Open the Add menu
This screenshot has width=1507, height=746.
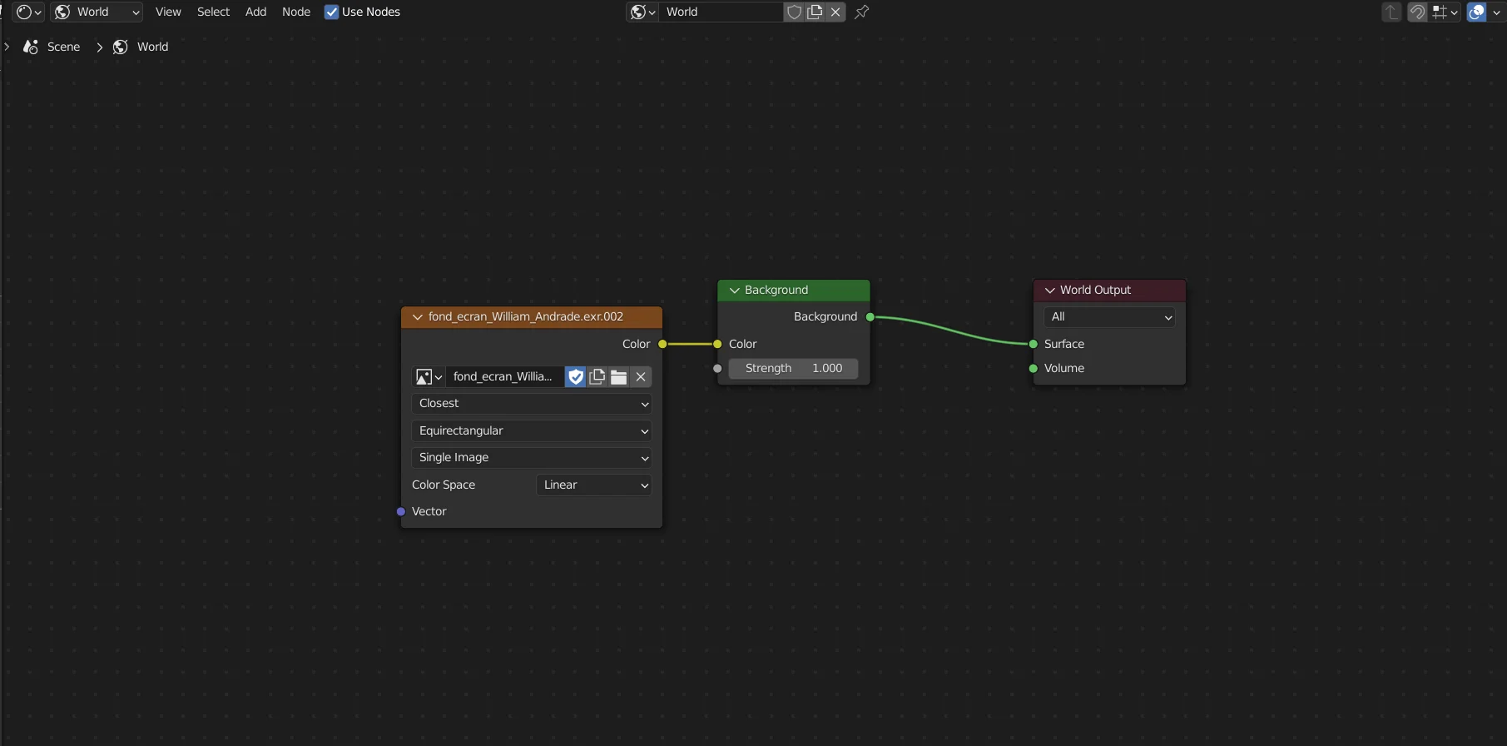255,12
